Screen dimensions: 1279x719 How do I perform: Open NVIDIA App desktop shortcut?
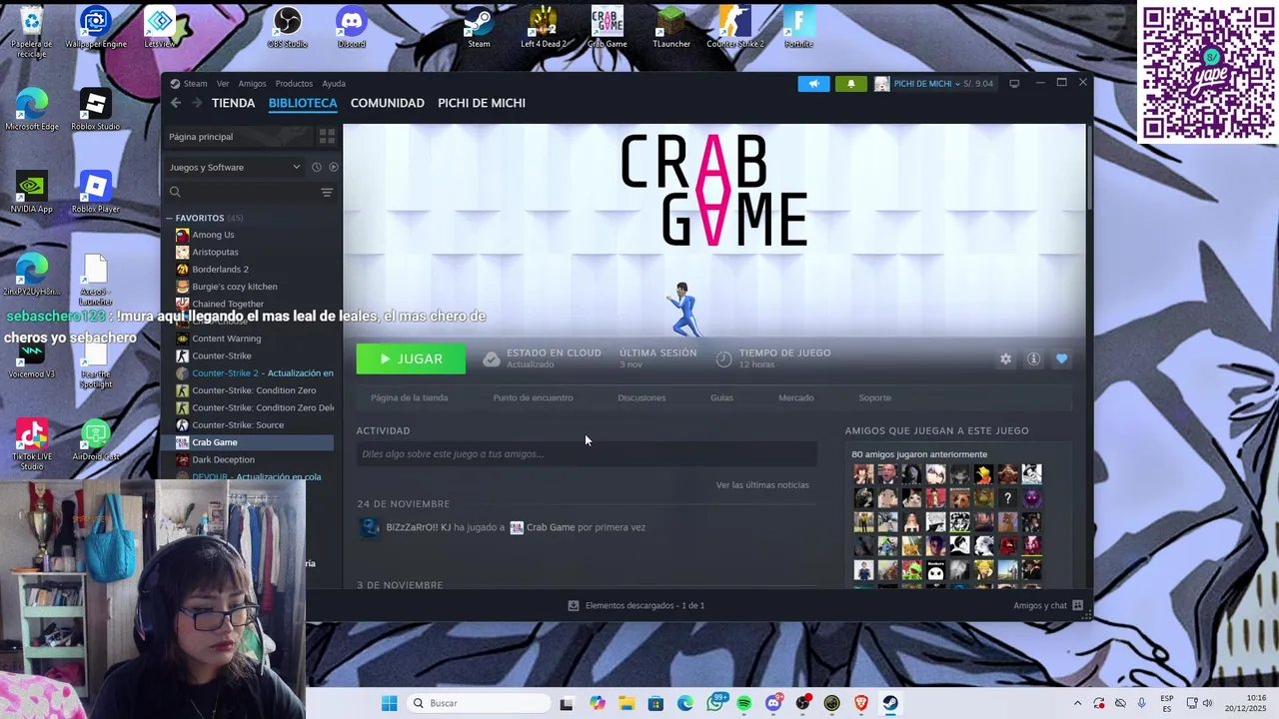click(x=31, y=192)
